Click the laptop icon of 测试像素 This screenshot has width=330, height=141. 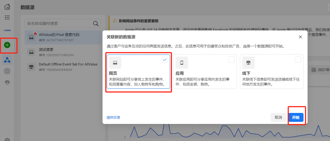pyautogui.click(x=31, y=52)
